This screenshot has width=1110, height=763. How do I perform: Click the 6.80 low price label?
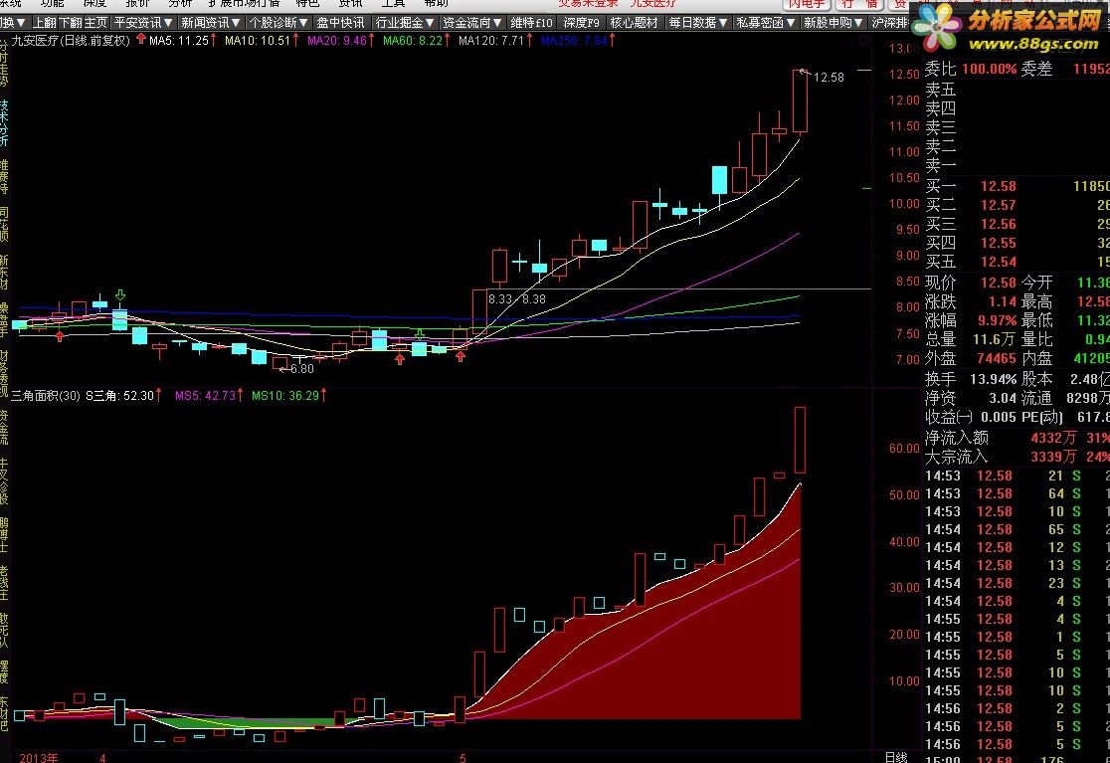tap(302, 369)
